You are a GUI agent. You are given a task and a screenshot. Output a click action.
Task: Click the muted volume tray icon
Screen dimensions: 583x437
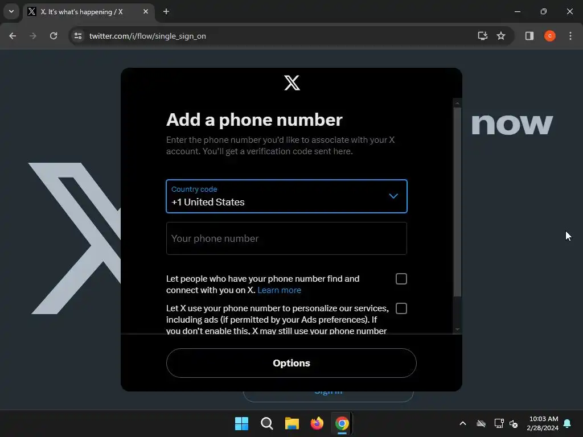pyautogui.click(x=514, y=423)
